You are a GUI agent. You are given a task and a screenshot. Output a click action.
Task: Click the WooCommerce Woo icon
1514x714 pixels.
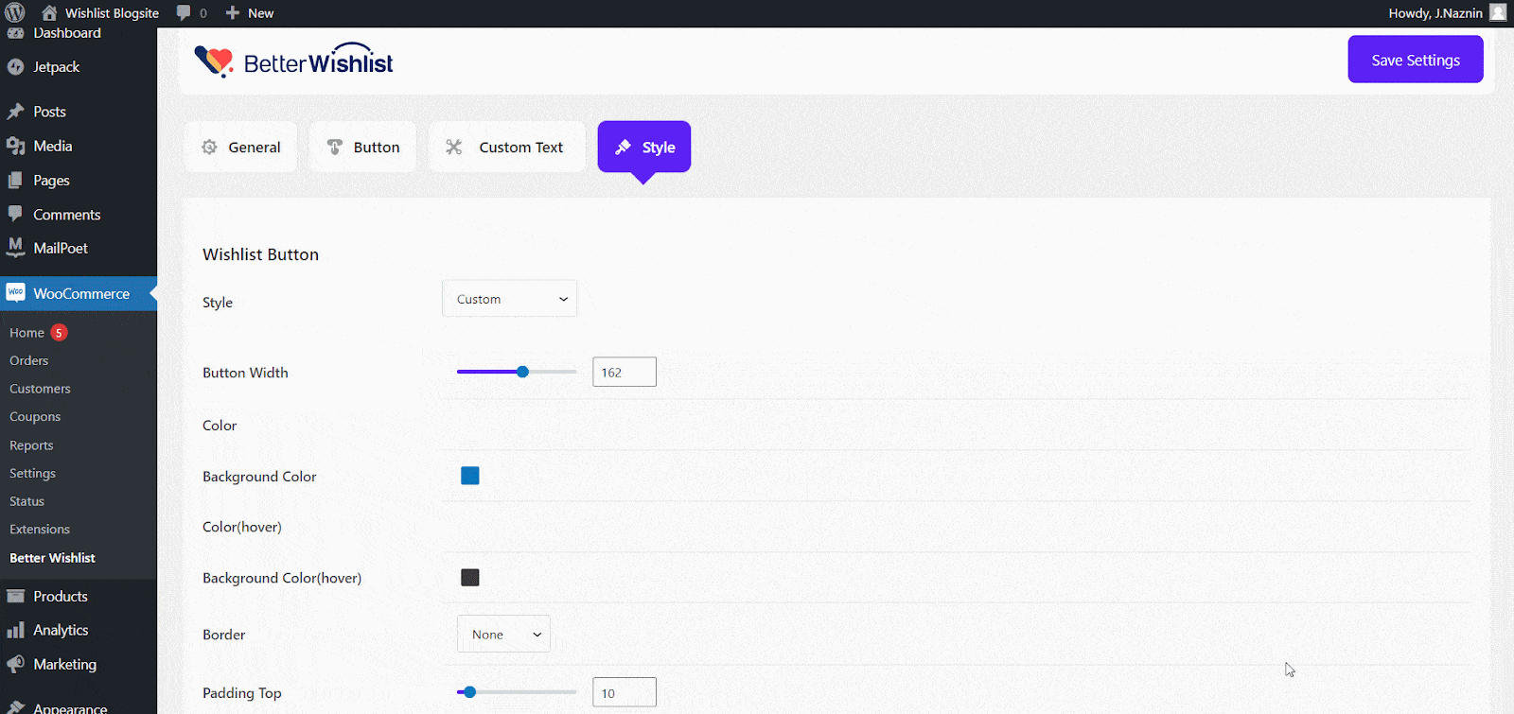(x=15, y=293)
